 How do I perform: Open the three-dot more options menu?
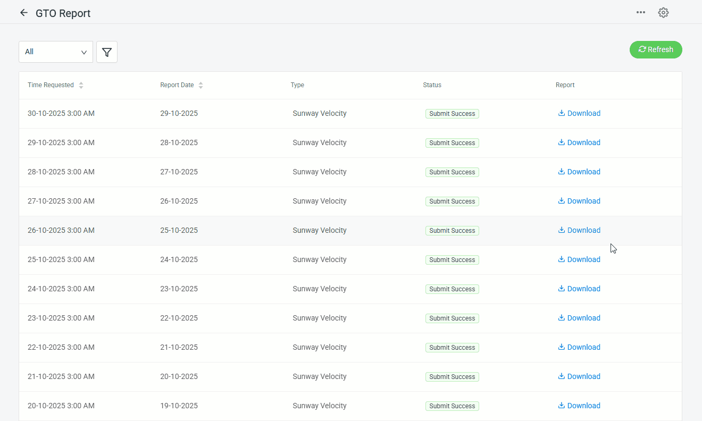click(x=641, y=13)
